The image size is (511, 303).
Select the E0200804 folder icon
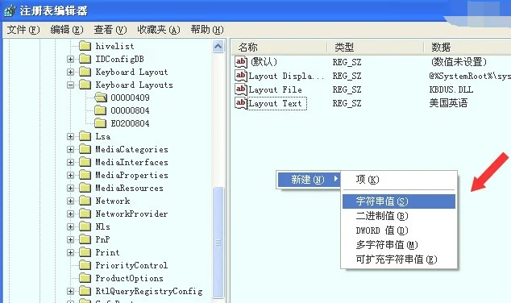click(x=101, y=123)
